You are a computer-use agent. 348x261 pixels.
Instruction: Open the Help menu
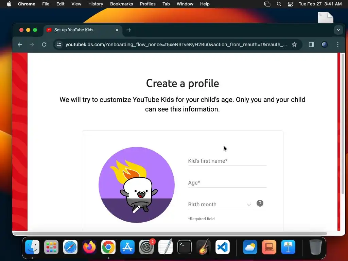[x=205, y=4]
